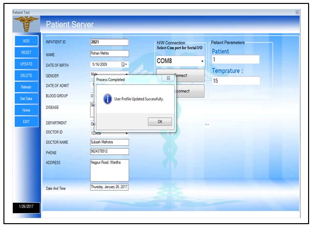Click the blue information icon in dialog
The width and height of the screenshot is (313, 232).
108,98
